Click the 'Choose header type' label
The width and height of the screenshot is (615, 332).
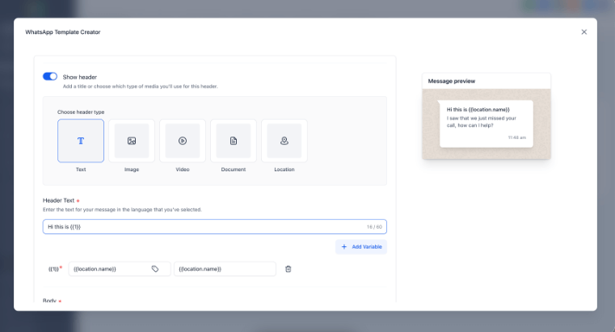81,112
